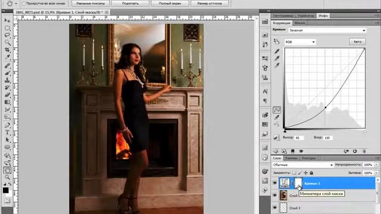Pick the gray point eyedropper in Curves

point(277,58)
